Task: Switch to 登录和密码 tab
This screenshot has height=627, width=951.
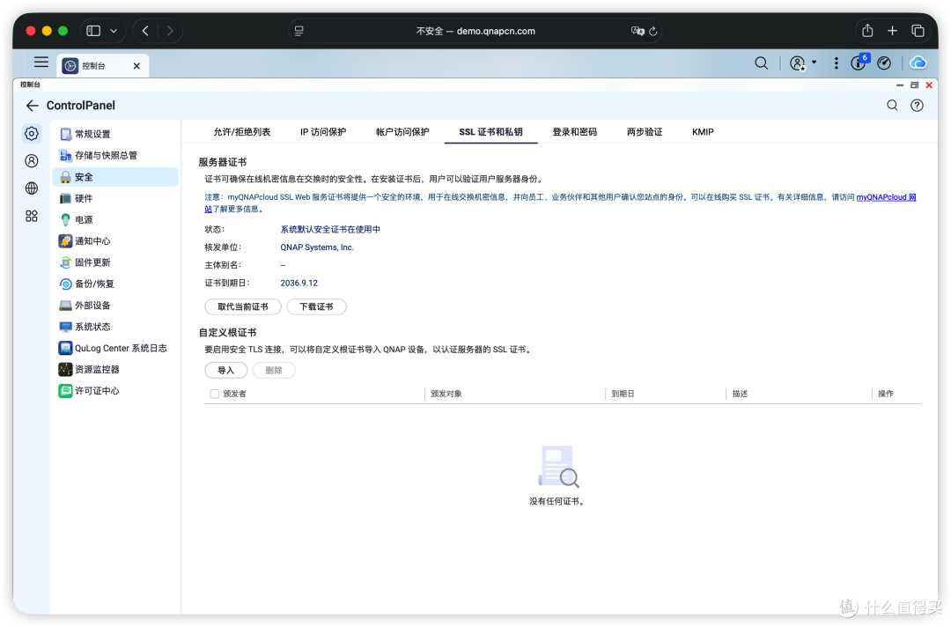Action: [574, 132]
